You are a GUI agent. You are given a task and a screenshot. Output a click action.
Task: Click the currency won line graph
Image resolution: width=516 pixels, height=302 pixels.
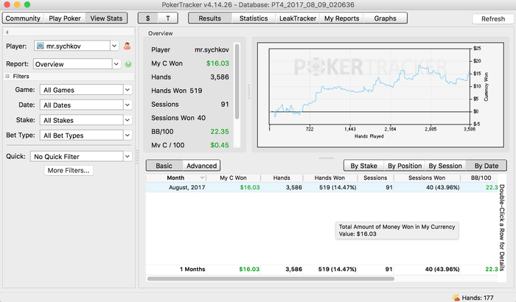click(x=369, y=86)
